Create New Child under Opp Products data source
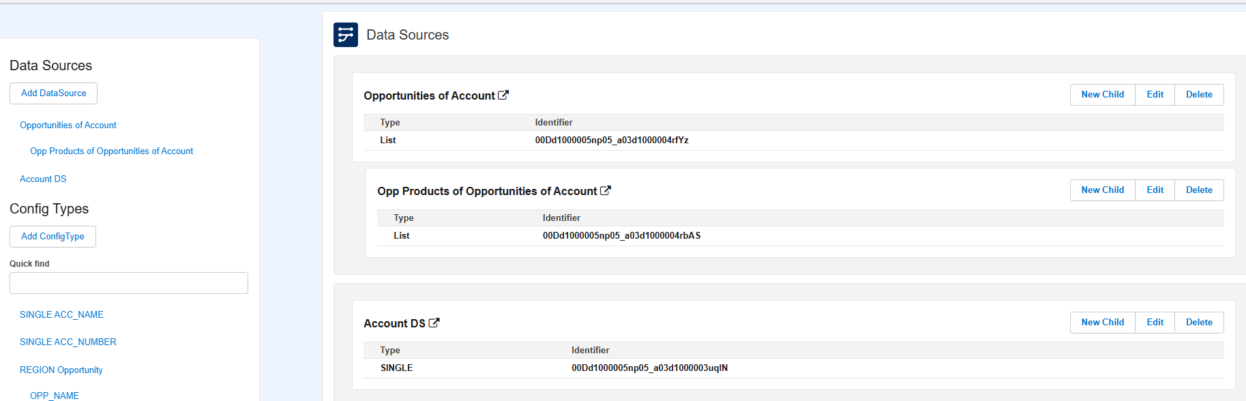This screenshot has width=1246, height=401. [x=1103, y=190]
